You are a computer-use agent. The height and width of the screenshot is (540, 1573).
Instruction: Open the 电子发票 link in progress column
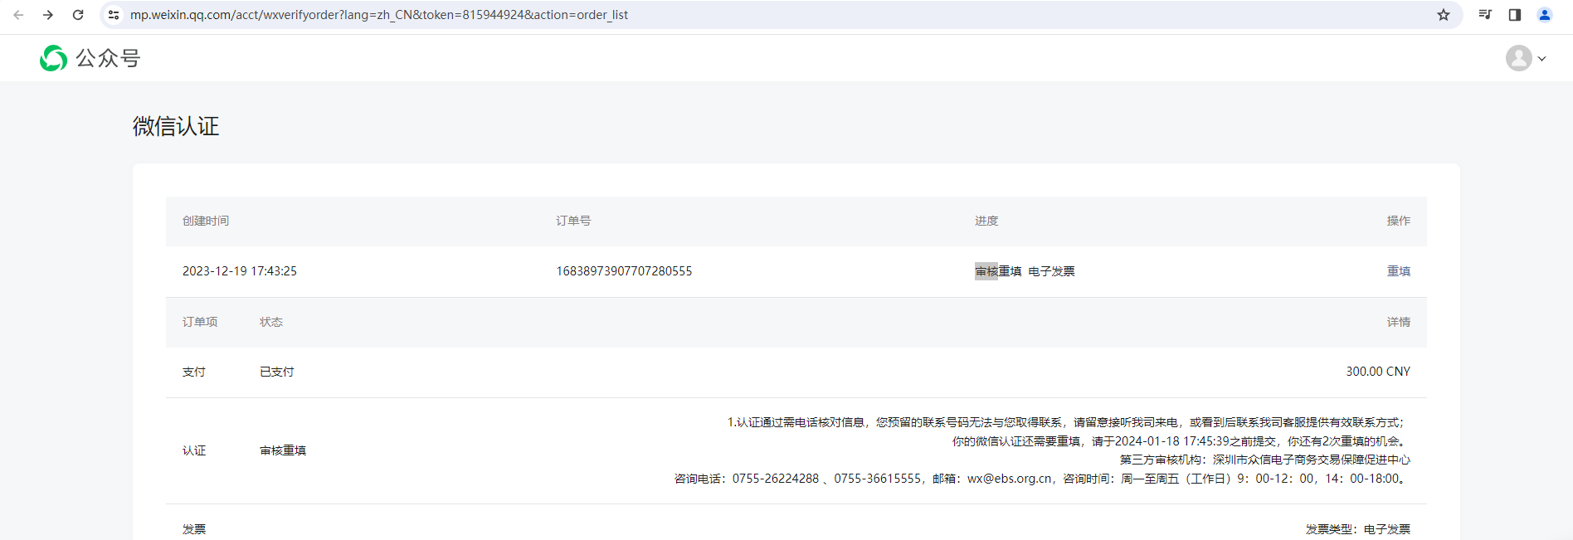pyautogui.click(x=1051, y=271)
